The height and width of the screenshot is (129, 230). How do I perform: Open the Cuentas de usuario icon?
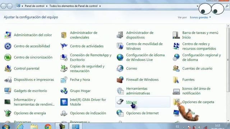coord(176,68)
